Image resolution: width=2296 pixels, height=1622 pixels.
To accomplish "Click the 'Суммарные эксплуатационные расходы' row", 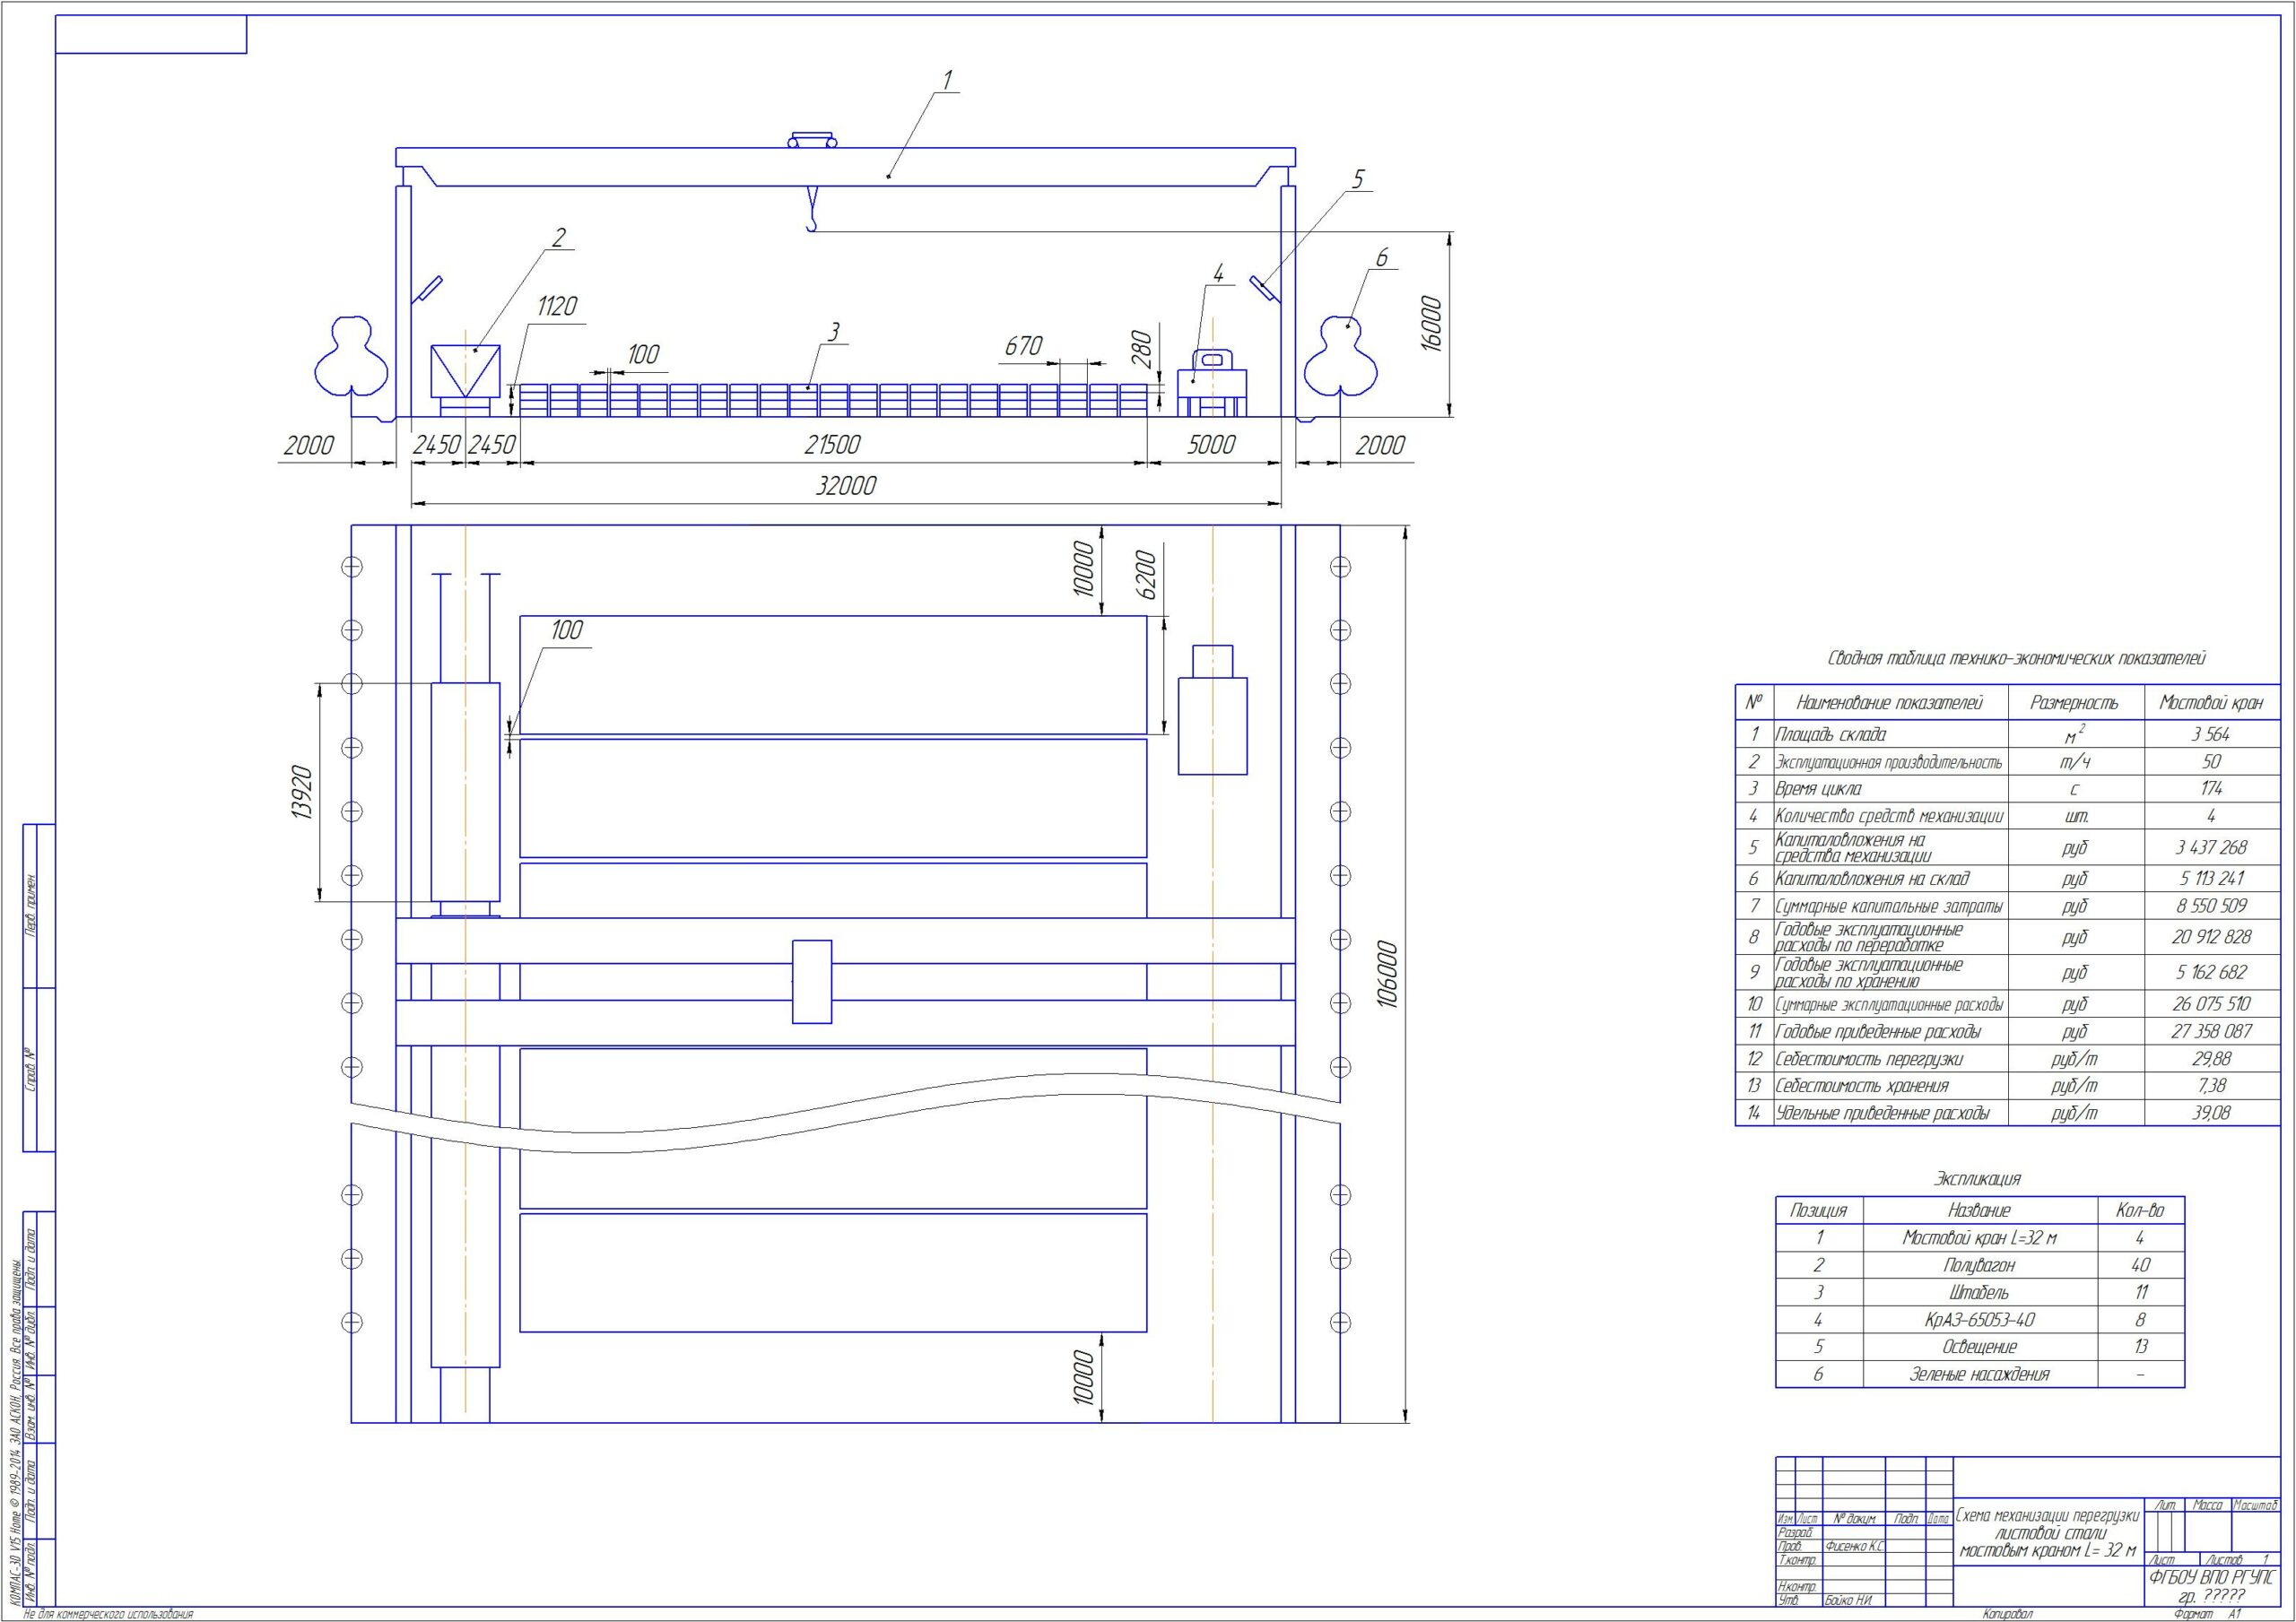I will pyautogui.click(x=2007, y=1004).
